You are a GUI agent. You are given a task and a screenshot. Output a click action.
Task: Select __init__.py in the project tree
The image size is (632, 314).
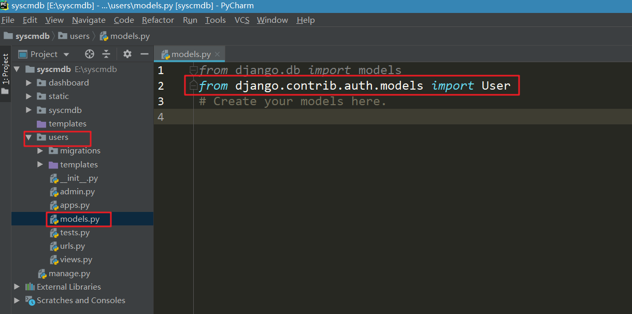click(x=79, y=178)
